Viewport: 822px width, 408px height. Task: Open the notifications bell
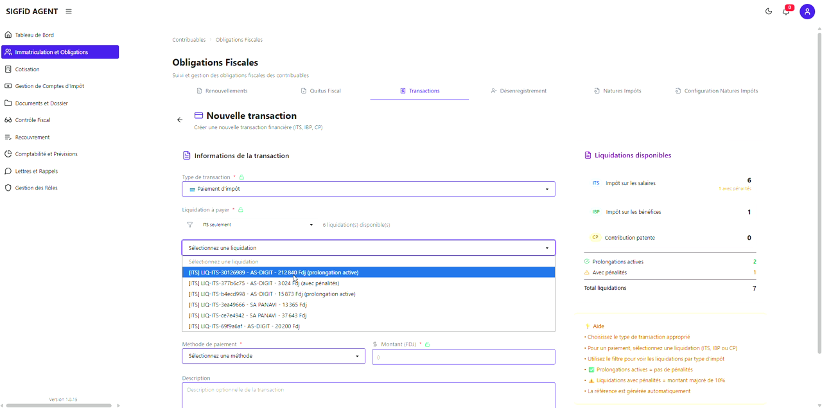pyautogui.click(x=785, y=12)
